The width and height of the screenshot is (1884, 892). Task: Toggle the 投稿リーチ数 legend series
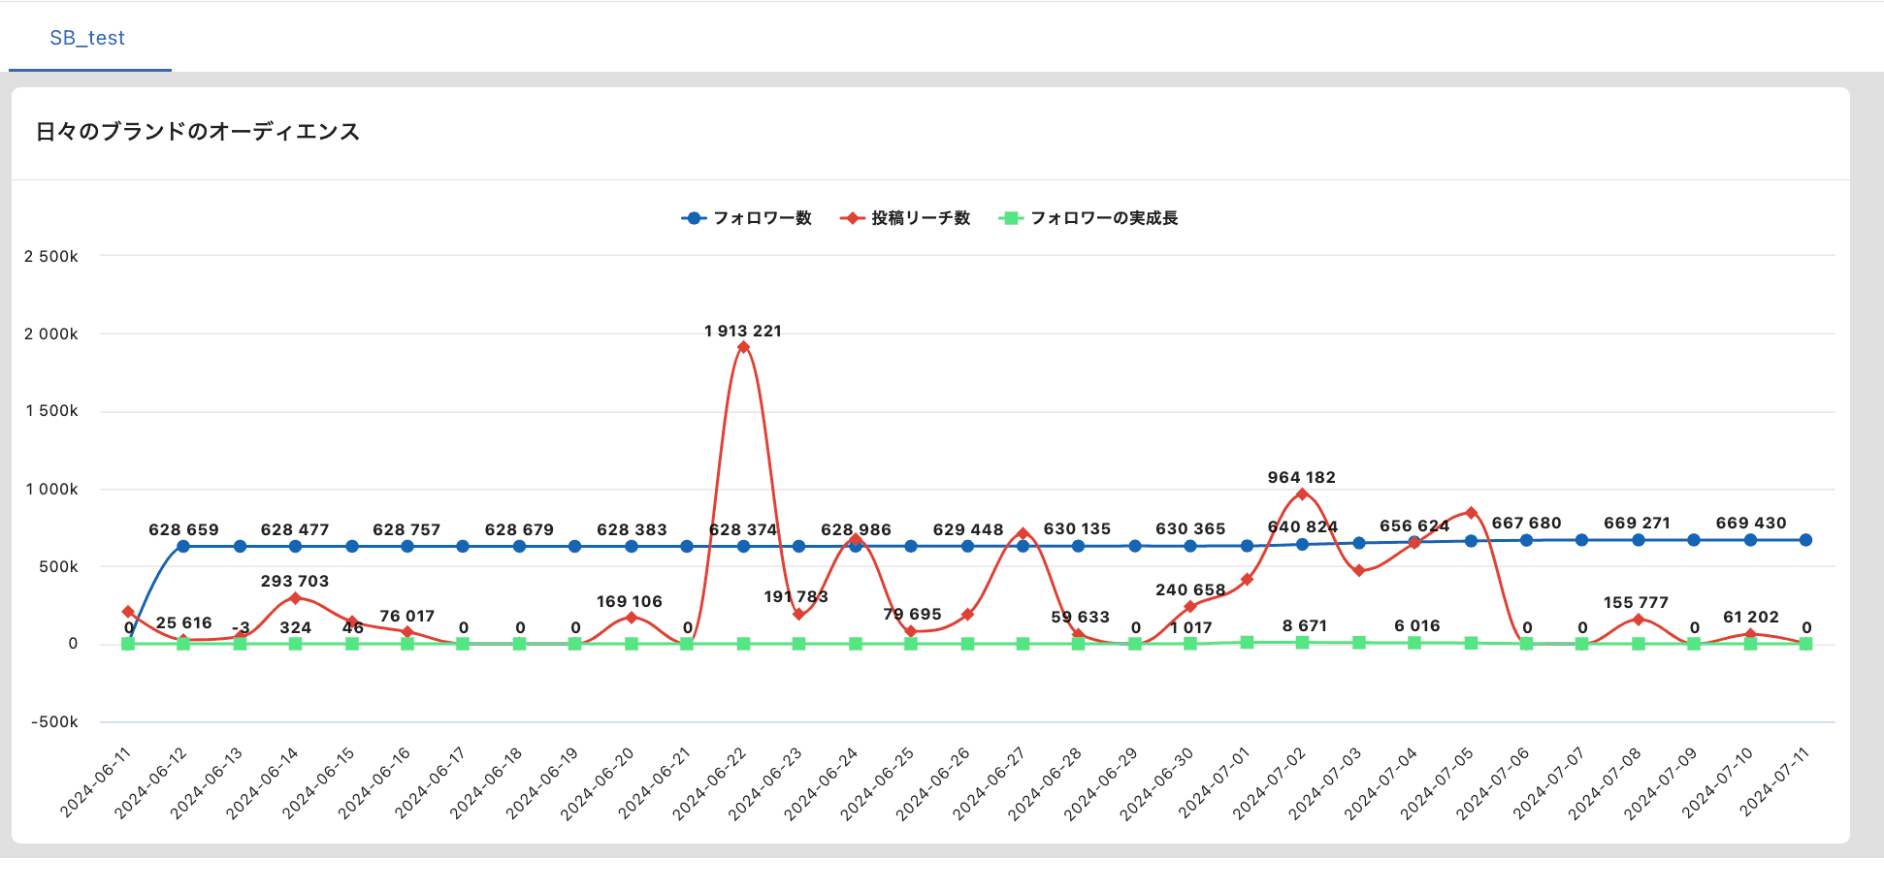click(x=906, y=218)
